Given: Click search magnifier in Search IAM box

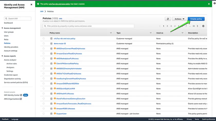Looking at the screenshot, I should click(6, 18).
